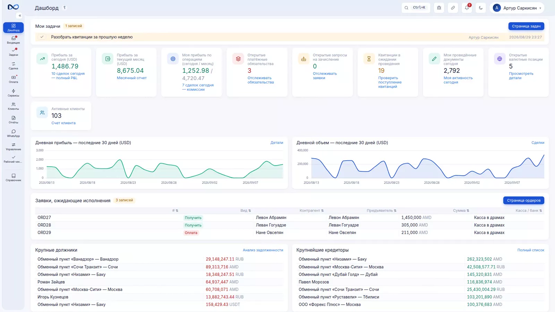
Task: Open the Оплата section in the sidebar
Action: [14, 79]
